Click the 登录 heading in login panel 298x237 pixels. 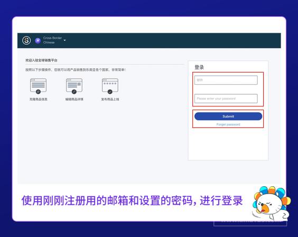coord(199,67)
